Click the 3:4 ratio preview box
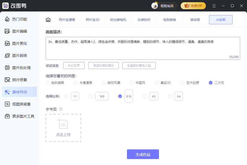Image resolution: width=247 pixels, height=165 pixels. point(178,96)
